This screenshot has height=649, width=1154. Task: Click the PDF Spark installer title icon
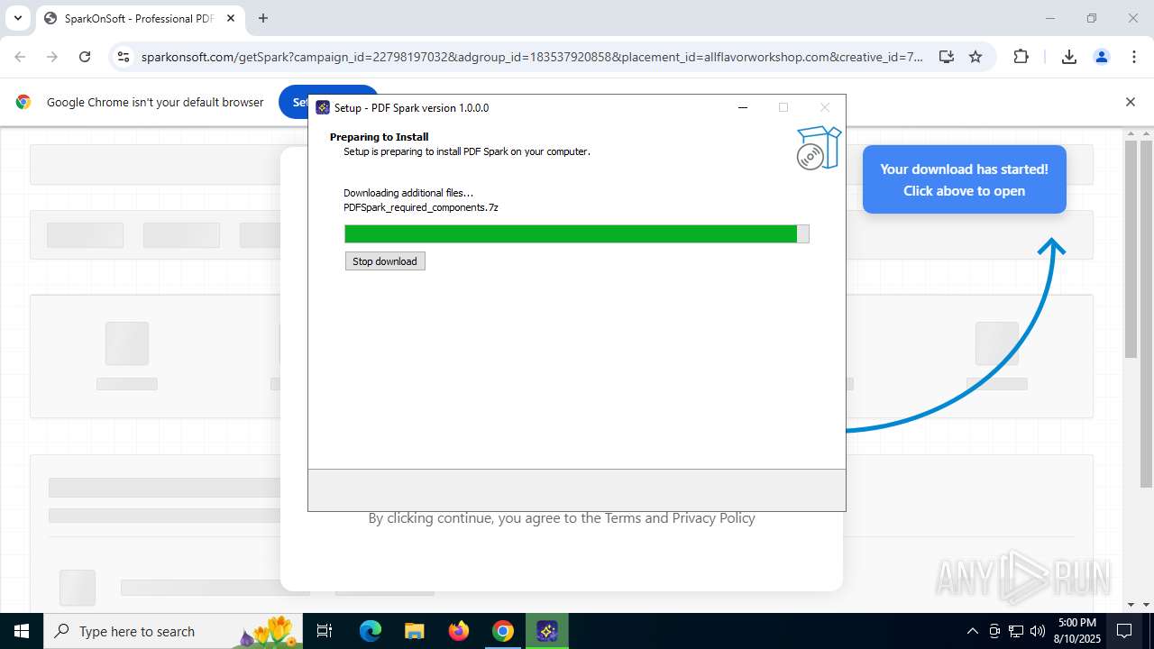pos(323,107)
